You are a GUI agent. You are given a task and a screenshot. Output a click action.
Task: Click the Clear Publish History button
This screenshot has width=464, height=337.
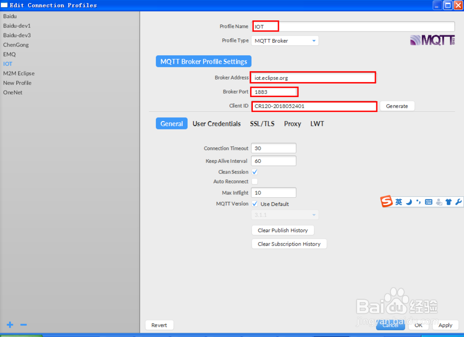283,230
